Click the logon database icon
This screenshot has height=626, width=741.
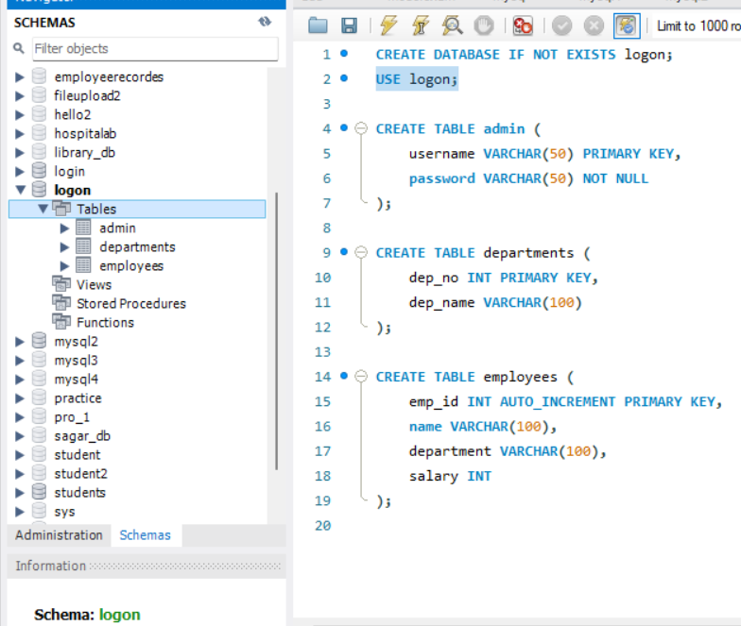(x=40, y=189)
